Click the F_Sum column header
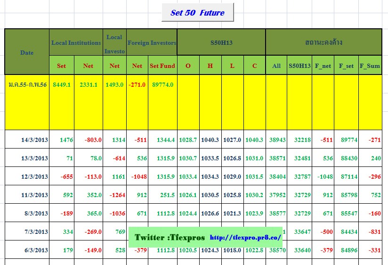Viewport: 388px width, 265px height. tap(370, 66)
